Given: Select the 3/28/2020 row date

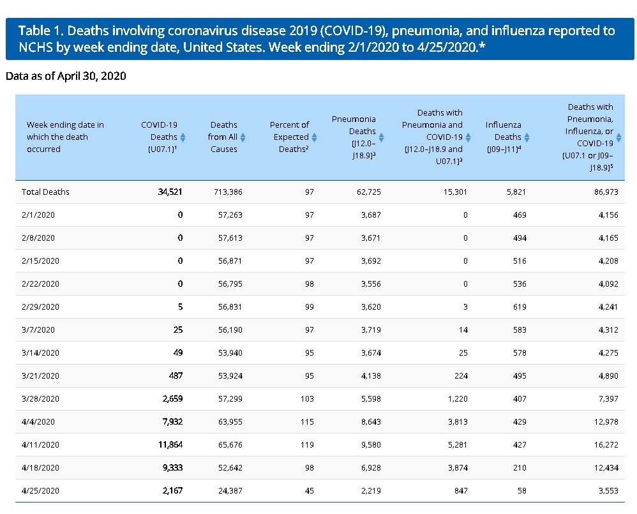Looking at the screenshot, I should point(40,398).
